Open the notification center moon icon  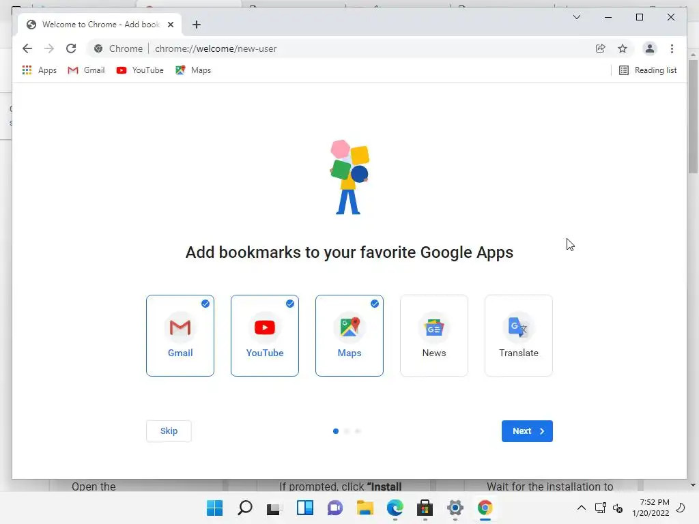click(681, 508)
